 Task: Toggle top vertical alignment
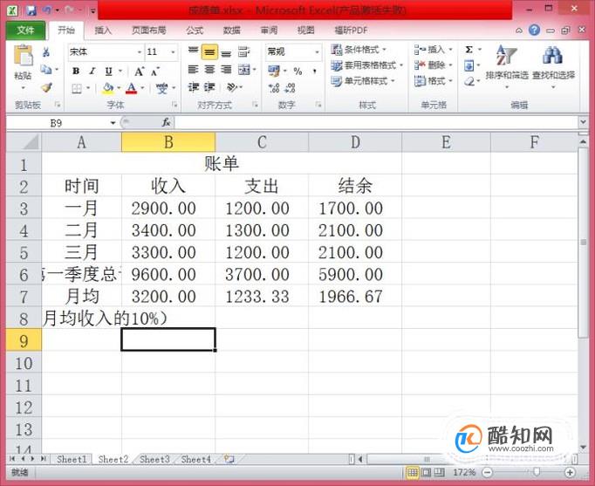coord(194,51)
